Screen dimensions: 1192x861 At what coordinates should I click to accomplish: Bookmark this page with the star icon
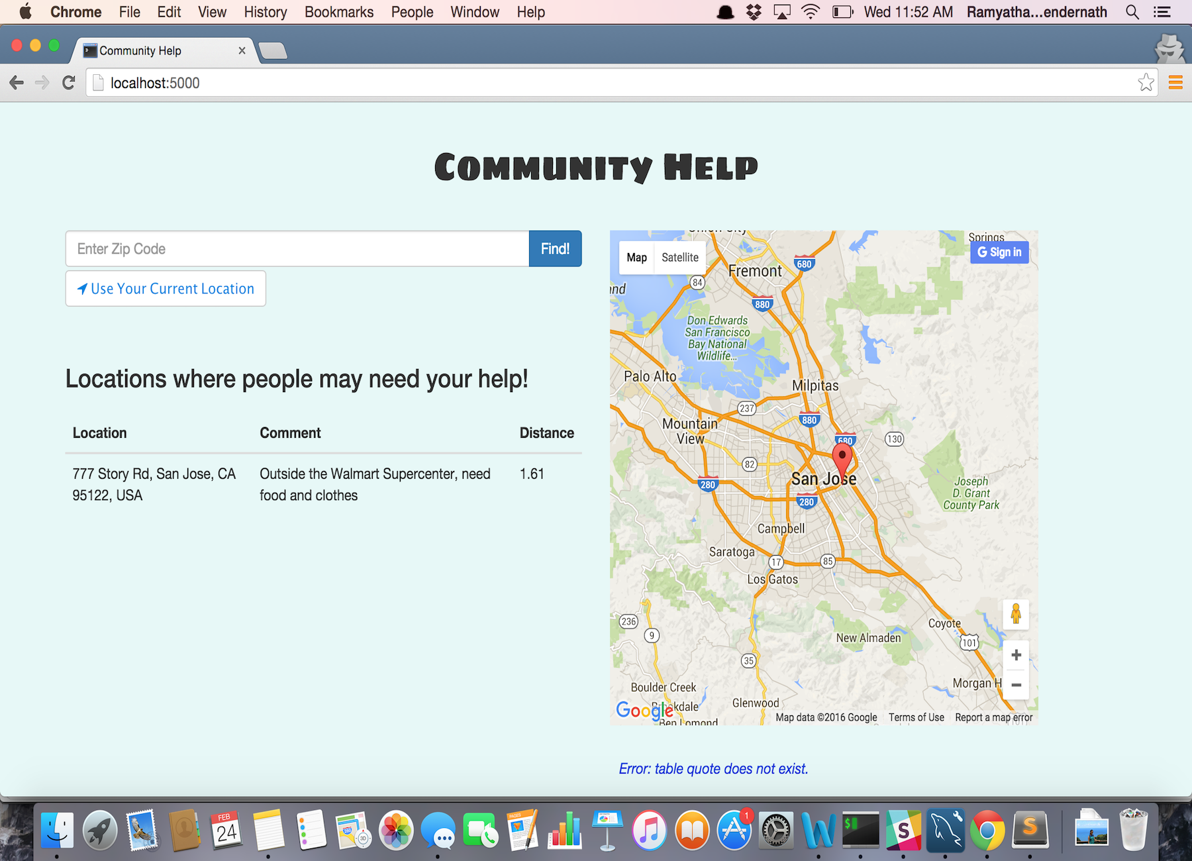[x=1146, y=83]
